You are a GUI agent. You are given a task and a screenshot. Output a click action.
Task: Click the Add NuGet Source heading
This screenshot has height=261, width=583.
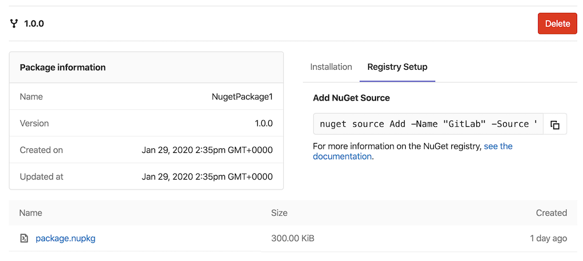(x=352, y=98)
